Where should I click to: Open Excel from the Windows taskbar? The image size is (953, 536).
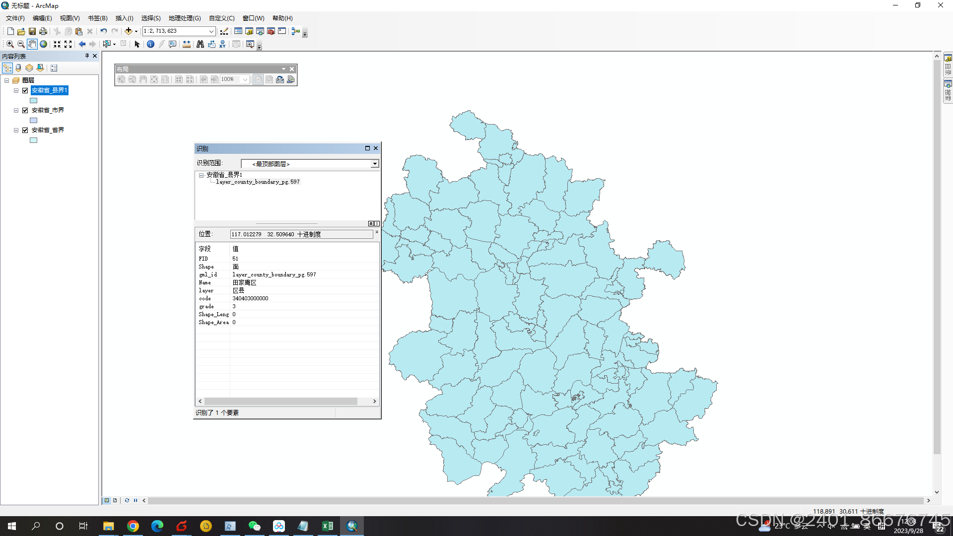(x=328, y=526)
